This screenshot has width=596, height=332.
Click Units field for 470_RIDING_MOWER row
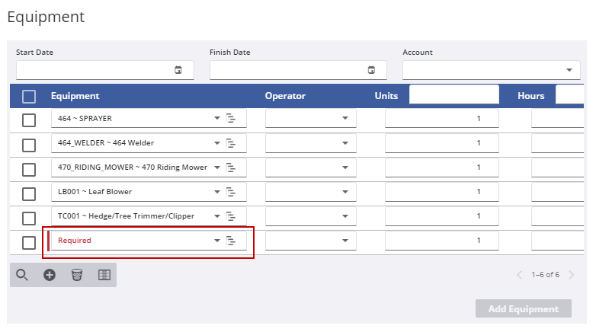coord(442,167)
